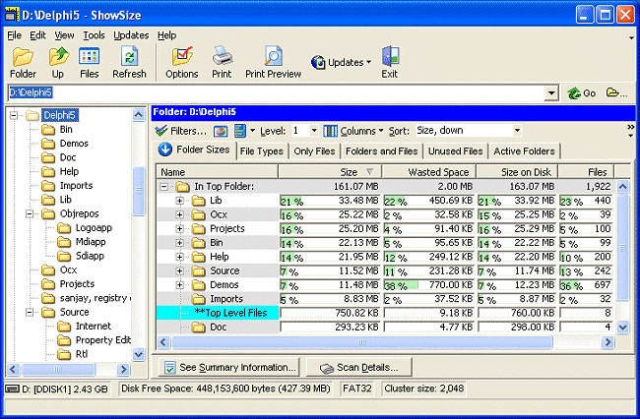Collapse the In Top Folder row
The height and width of the screenshot is (419, 640).
163,187
